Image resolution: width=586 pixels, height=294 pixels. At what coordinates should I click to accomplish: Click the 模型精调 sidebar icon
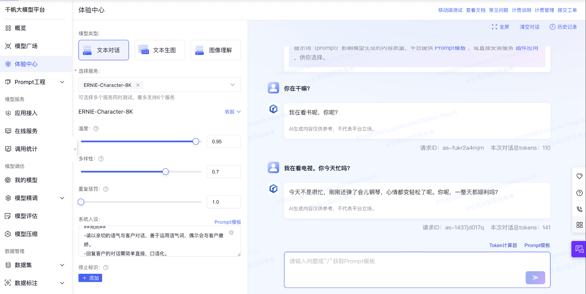point(8,198)
